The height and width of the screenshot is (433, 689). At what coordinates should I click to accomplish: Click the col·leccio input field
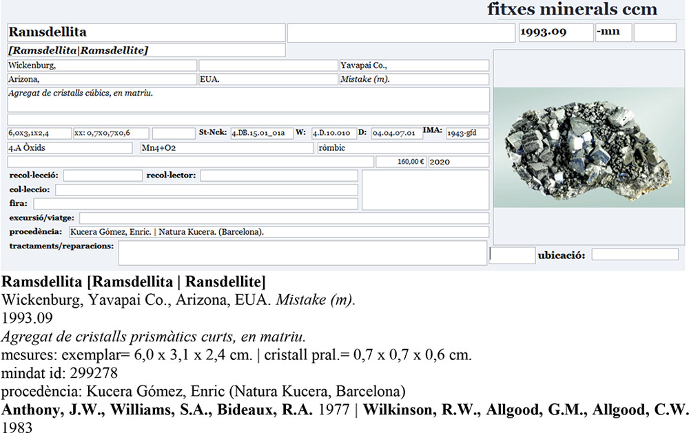coord(207,190)
